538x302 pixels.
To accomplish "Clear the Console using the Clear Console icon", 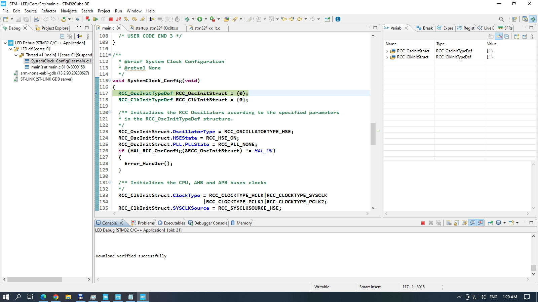I will [x=449, y=223].
